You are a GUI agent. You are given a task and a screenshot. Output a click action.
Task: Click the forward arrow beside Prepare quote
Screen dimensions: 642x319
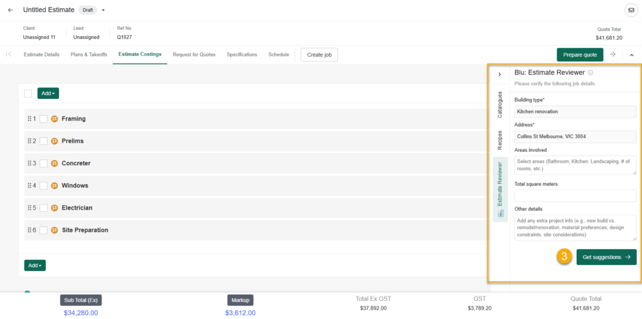613,54
